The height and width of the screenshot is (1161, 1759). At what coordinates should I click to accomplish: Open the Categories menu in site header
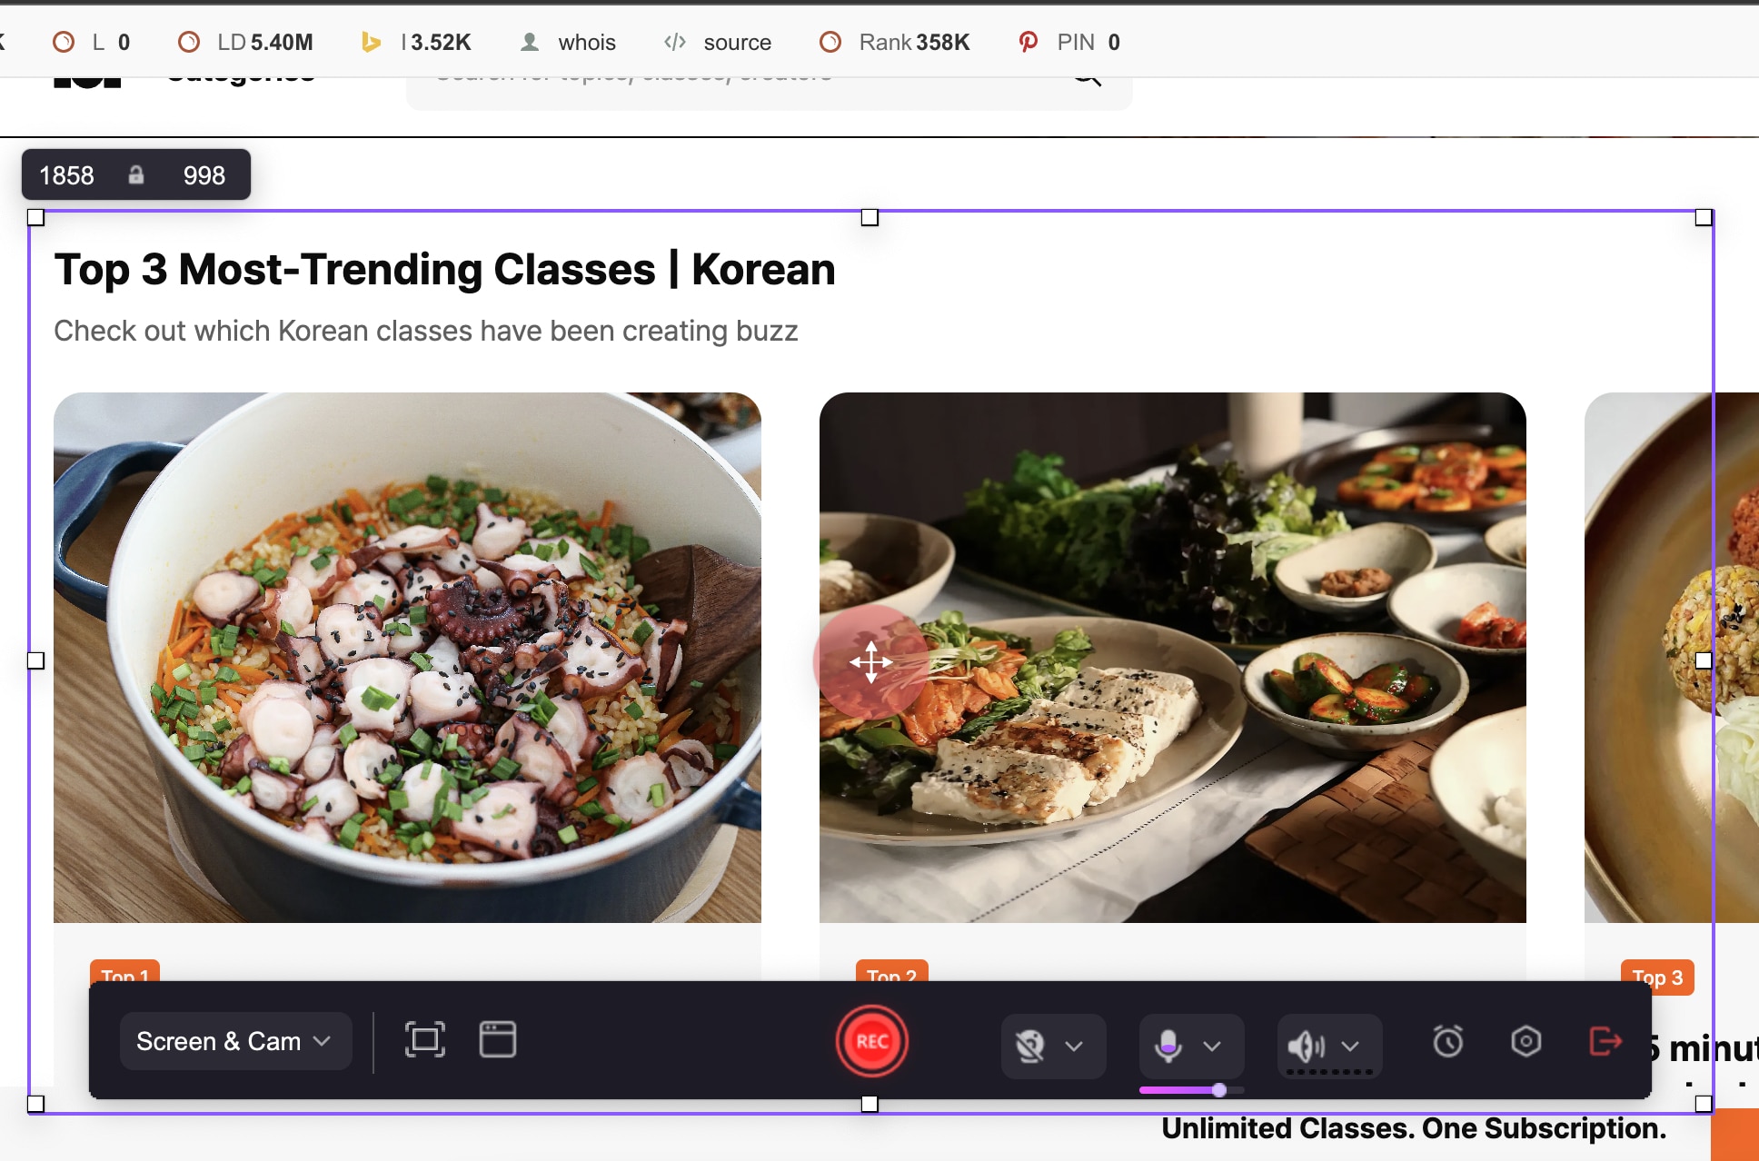241,80
